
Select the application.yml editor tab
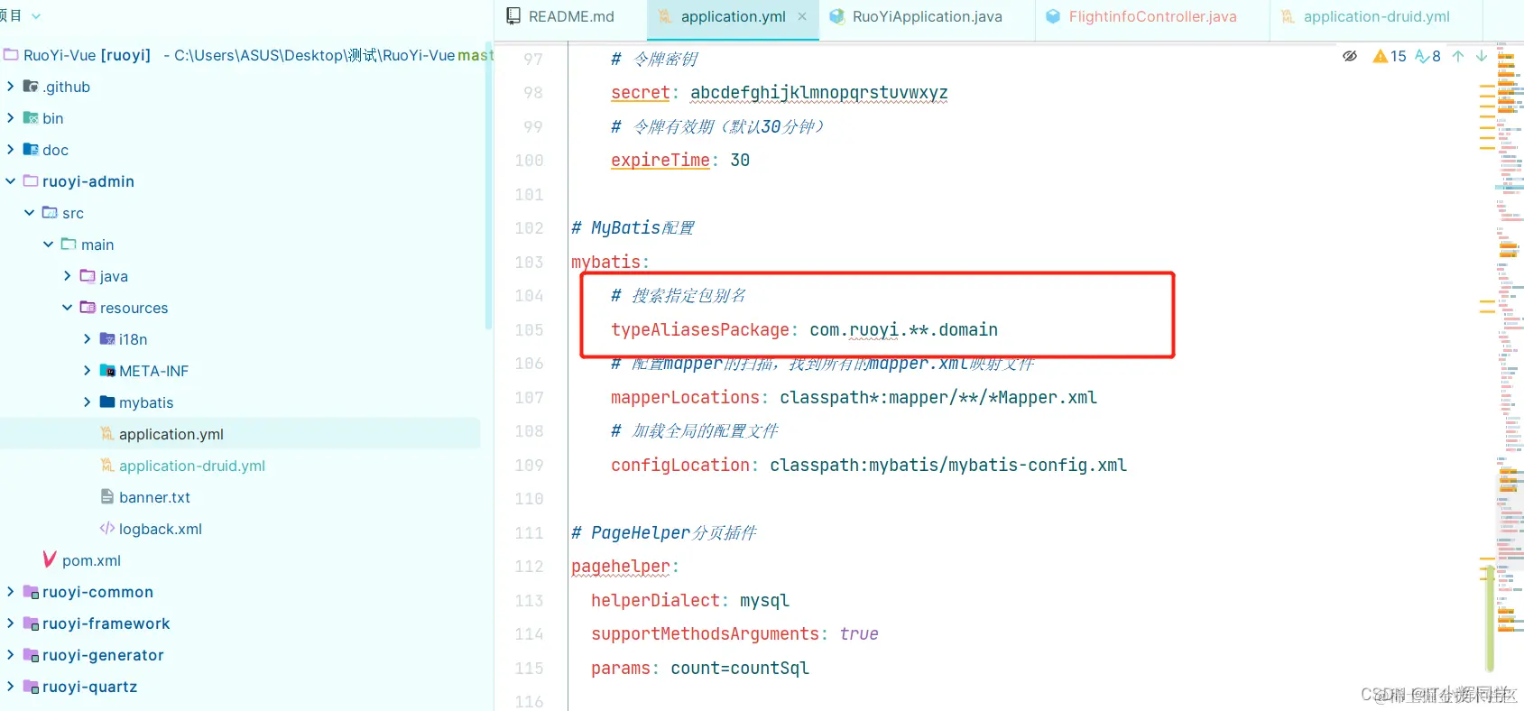click(733, 16)
